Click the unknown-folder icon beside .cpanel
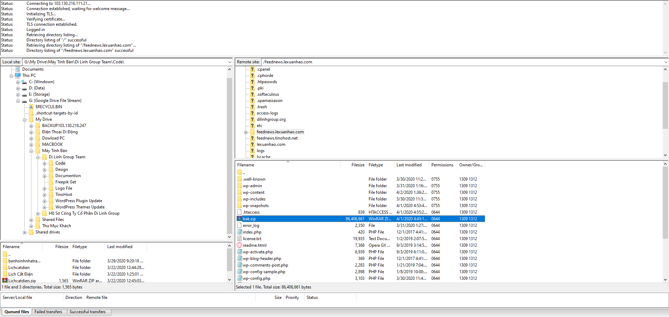The height and width of the screenshot is (317, 669). point(252,69)
